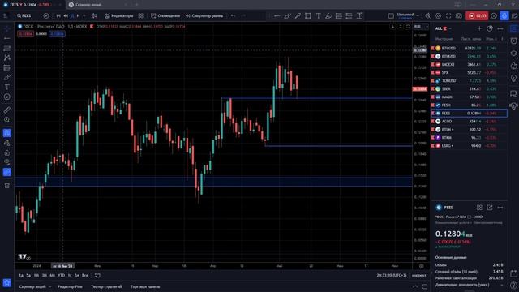Create an alert with Оповещение
519x292 pixels.
(165, 15)
